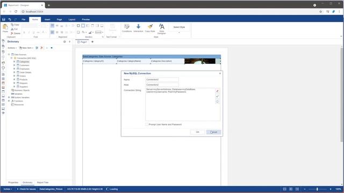
Task: Expand the Products table node
Action: [15, 79]
